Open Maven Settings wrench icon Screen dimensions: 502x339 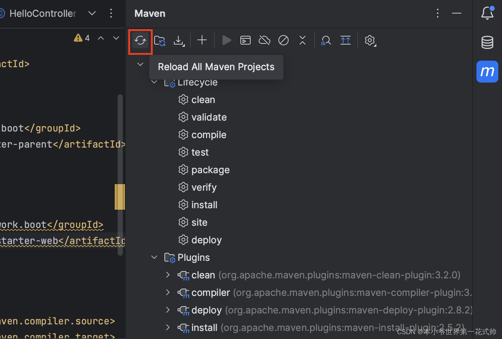[370, 40]
